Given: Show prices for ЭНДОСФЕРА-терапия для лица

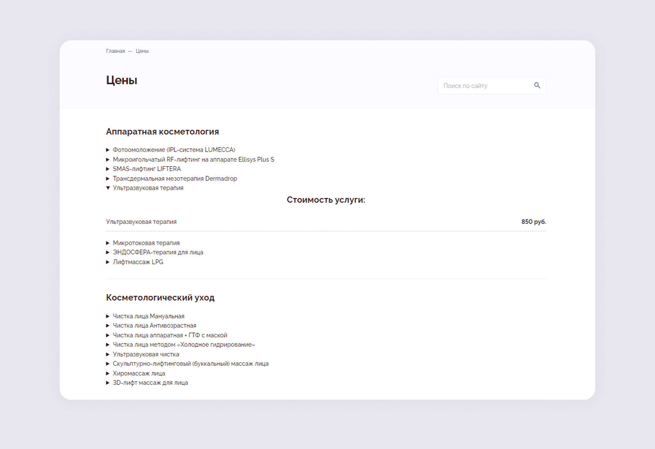Looking at the screenshot, I should coord(158,252).
